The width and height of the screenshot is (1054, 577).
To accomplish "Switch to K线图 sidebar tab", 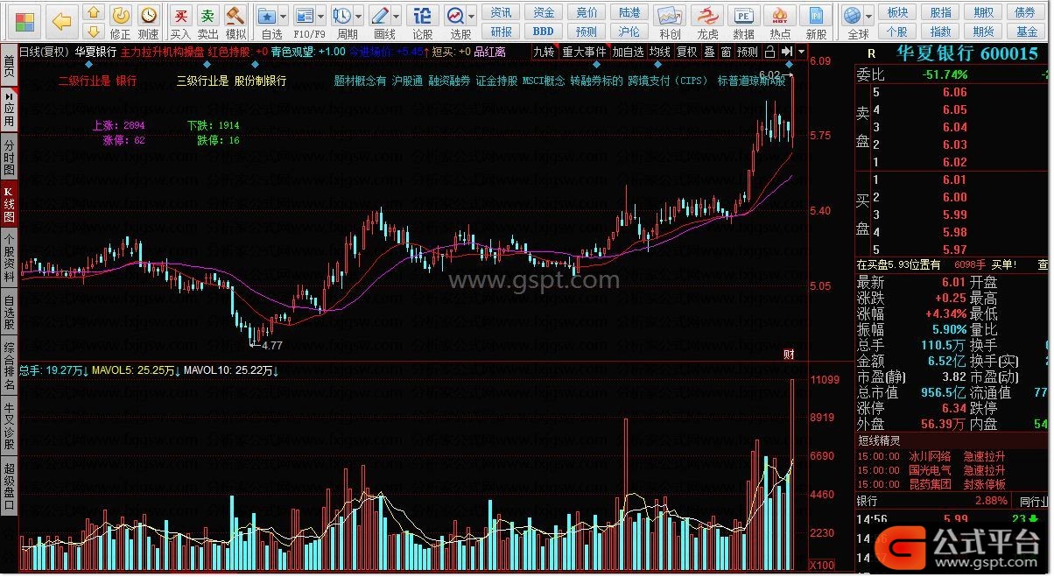I will tap(9, 204).
